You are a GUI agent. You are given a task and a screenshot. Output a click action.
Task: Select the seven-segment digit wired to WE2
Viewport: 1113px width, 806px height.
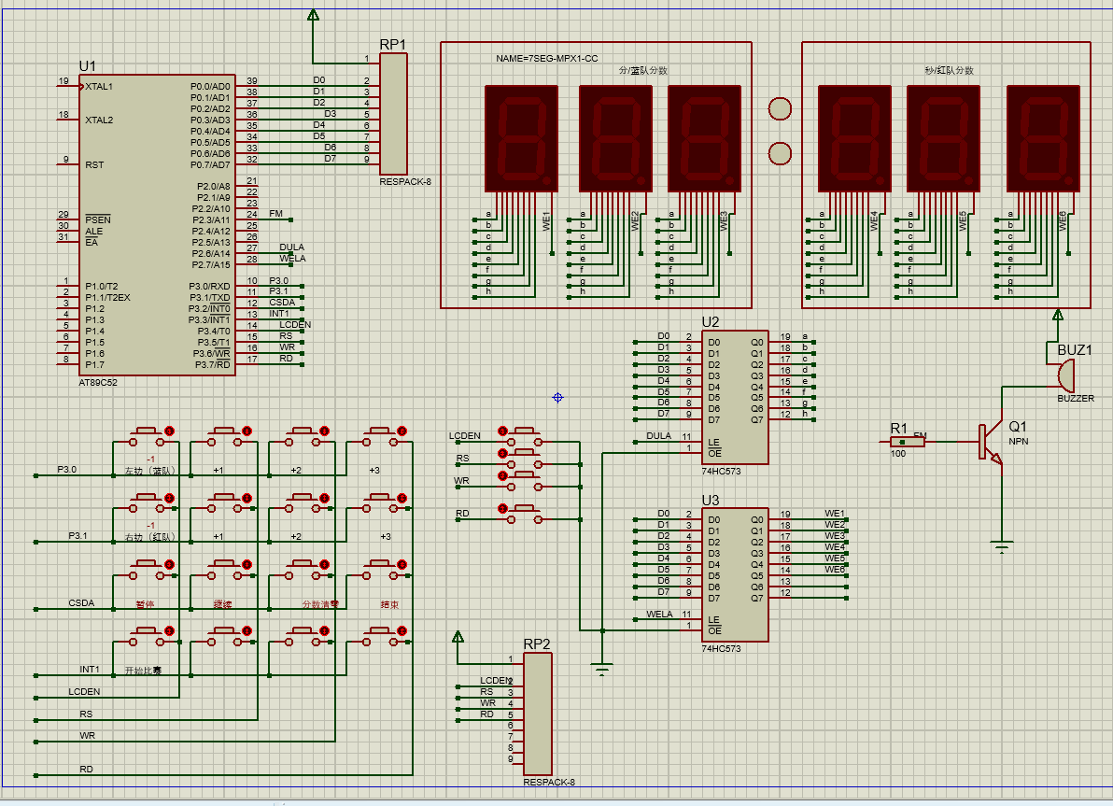615,138
